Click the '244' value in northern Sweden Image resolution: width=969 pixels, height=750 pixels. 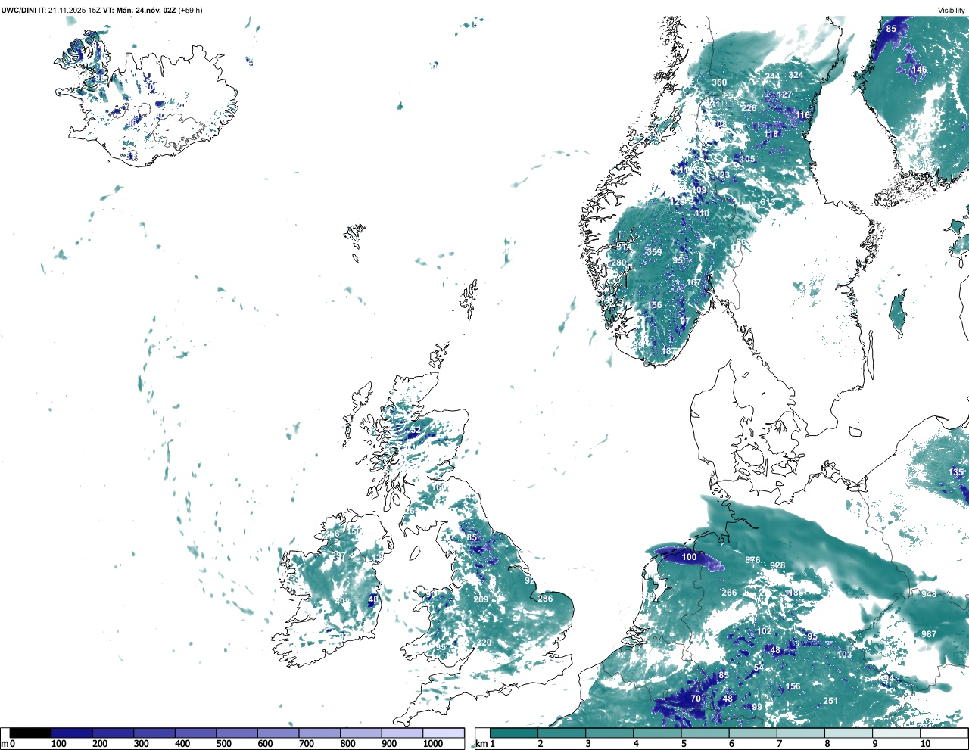click(771, 77)
